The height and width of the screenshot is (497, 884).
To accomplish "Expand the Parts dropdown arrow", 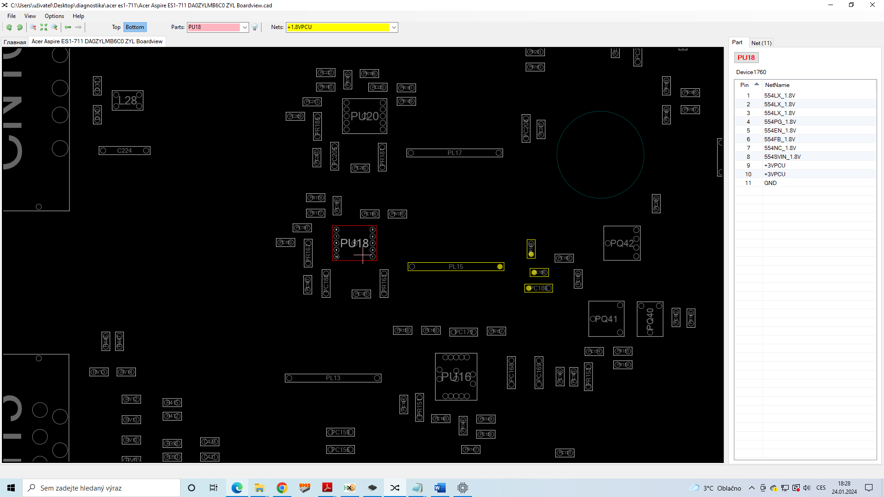I will point(245,27).
